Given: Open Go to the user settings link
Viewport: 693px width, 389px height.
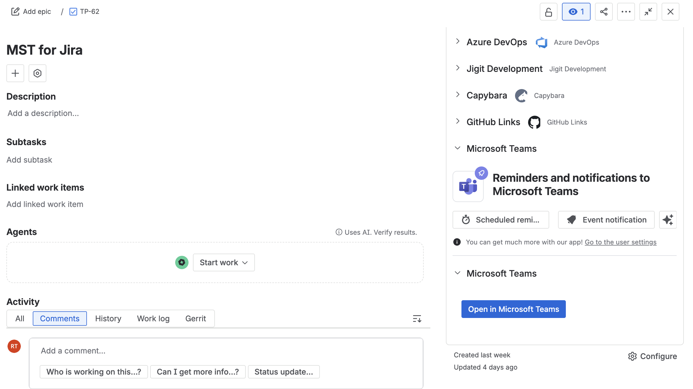Looking at the screenshot, I should (621, 242).
